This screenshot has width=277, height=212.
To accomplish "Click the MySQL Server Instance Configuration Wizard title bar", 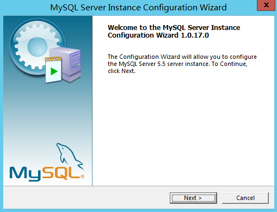I will (x=138, y=8).
